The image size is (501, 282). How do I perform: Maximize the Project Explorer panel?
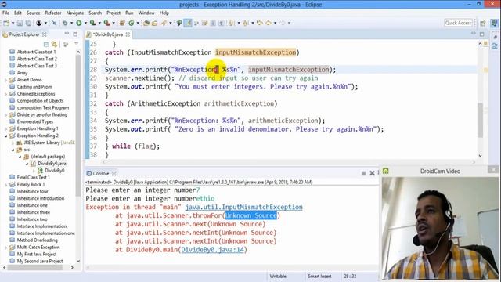[75, 34]
